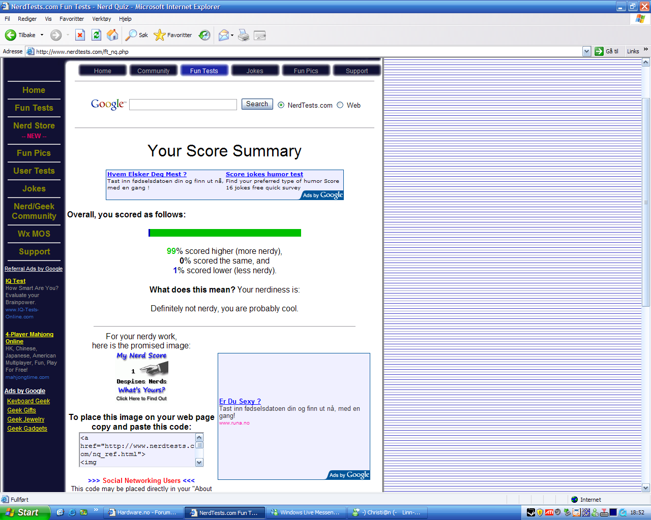Open the Forward history dropdown arrow
Screen dimensions: 651x520
pos(67,35)
